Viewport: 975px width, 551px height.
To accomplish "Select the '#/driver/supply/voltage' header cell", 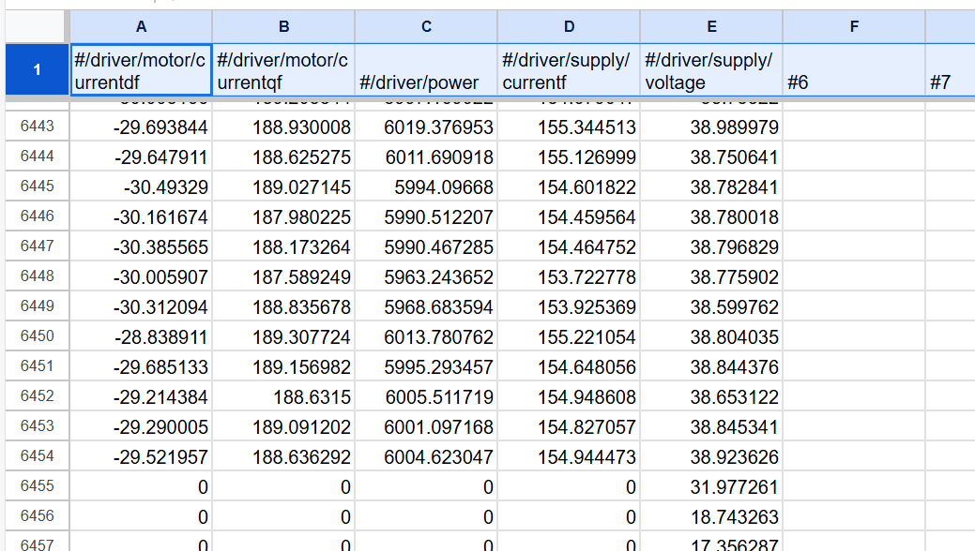I will coord(711,71).
